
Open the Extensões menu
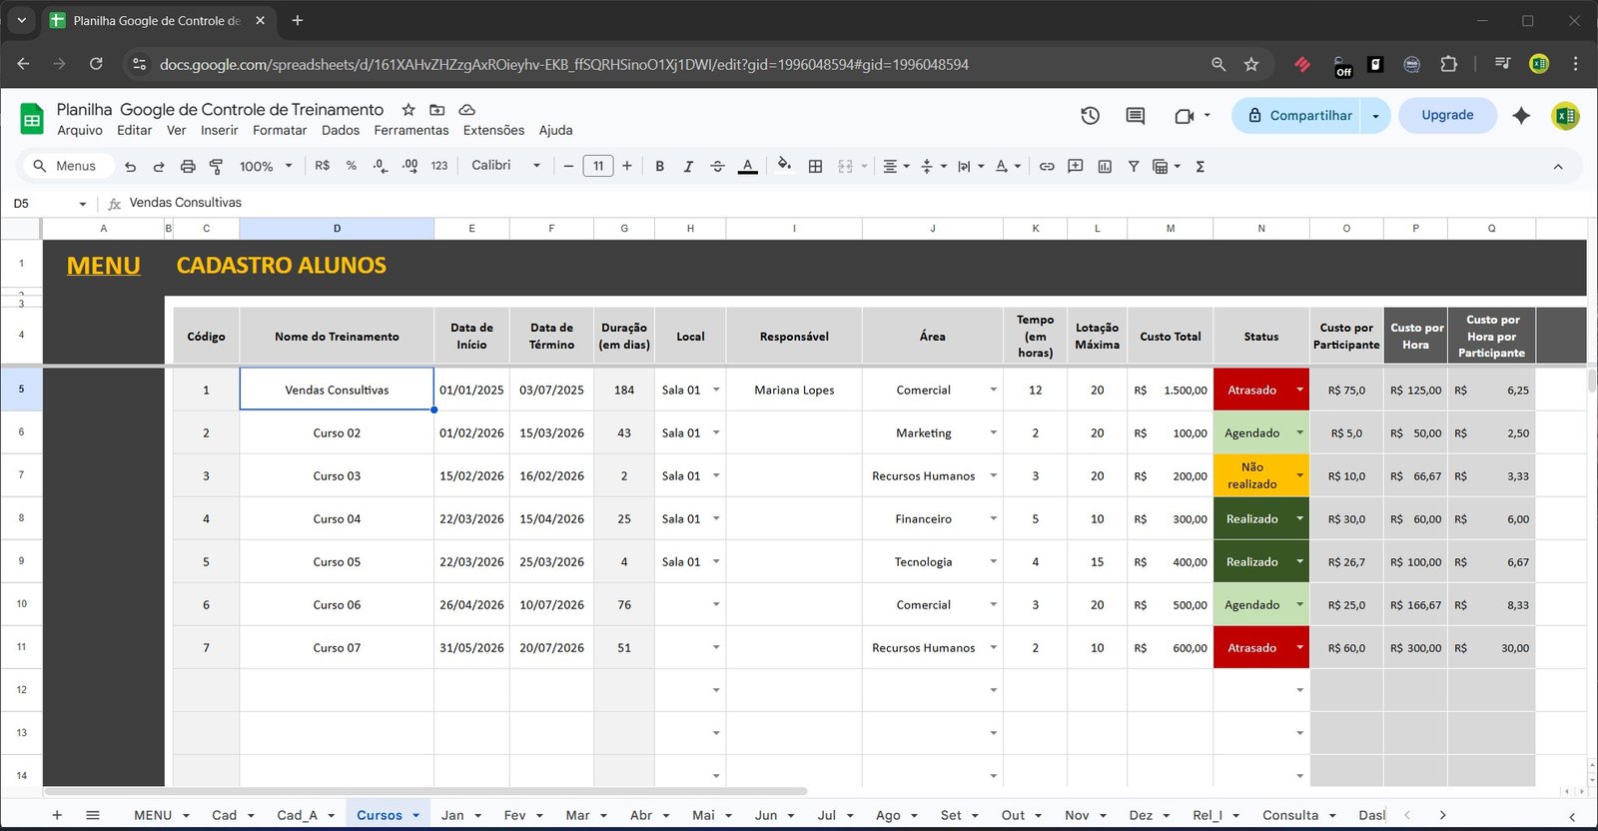[x=493, y=130]
